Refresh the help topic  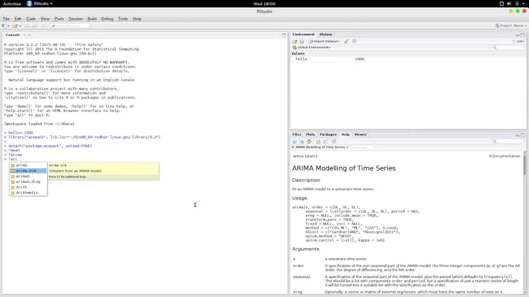click(334, 141)
